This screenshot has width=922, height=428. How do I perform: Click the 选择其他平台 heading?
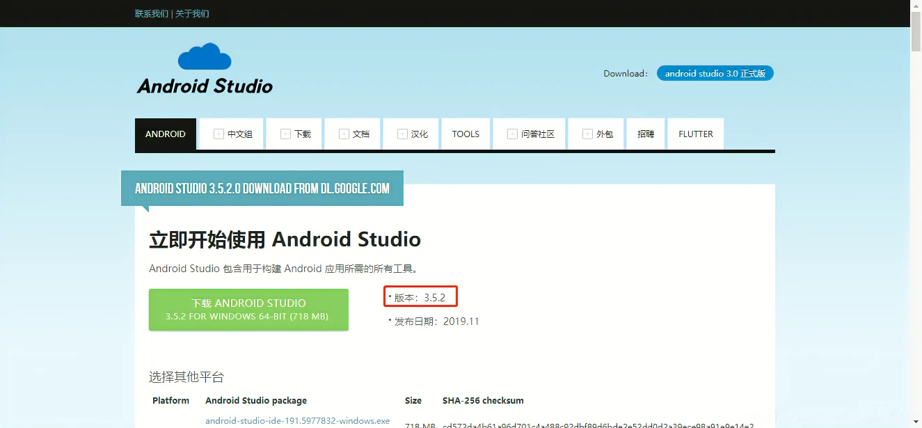coord(186,377)
